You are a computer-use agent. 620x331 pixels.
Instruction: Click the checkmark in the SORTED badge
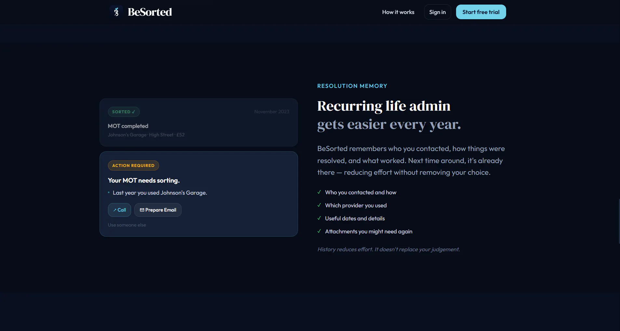point(133,112)
